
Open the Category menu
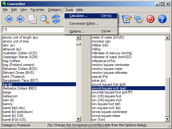tap(55, 10)
